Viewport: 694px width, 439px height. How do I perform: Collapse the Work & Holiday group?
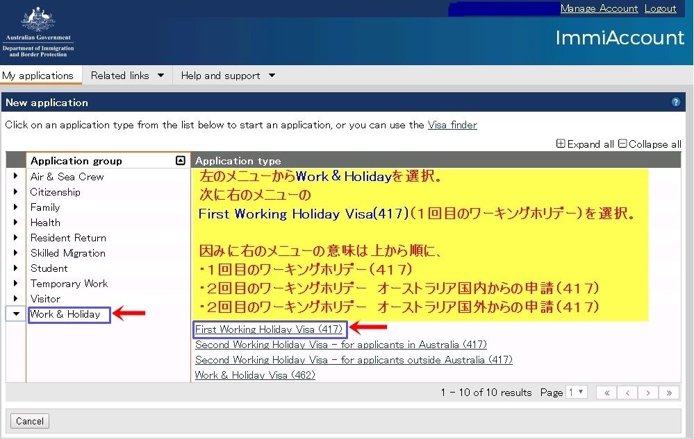(15, 314)
